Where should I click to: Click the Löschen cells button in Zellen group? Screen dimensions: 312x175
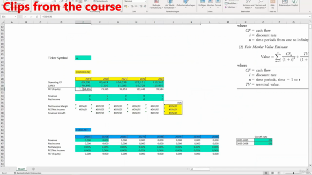[210, 4]
